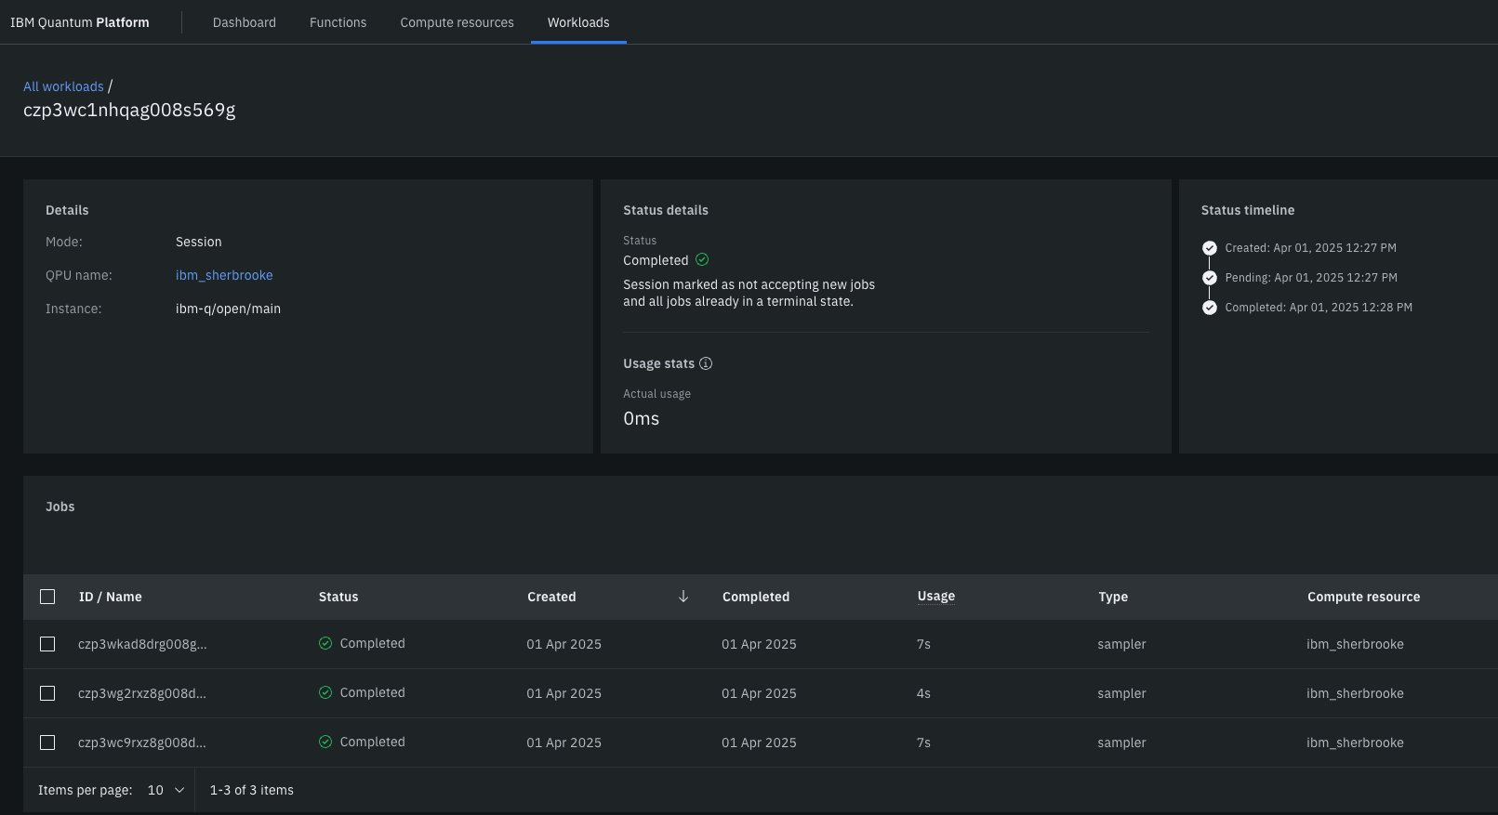The width and height of the screenshot is (1498, 815).
Task: Click the Pending: Apr 01, 2025 12:27 PM entry
Action: (1311, 278)
